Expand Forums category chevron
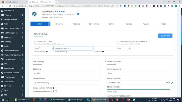The width and height of the screenshot is (182, 102). click(x=23, y=15)
